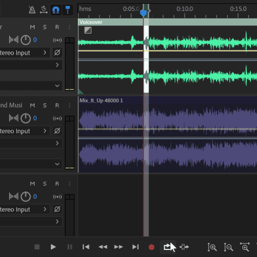Select the Voiceover clip header
Screen dimensions: 257x257
pos(168,22)
